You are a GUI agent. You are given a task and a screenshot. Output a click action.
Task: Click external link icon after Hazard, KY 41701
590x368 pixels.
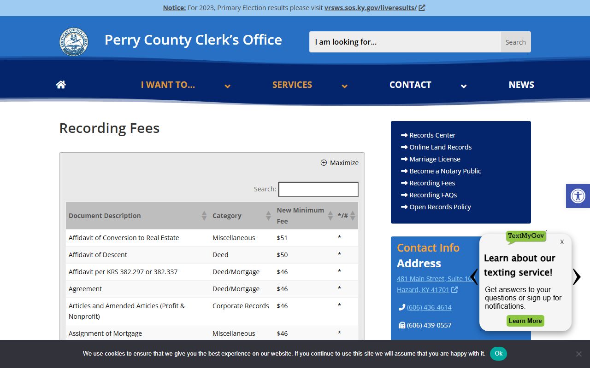(x=454, y=290)
